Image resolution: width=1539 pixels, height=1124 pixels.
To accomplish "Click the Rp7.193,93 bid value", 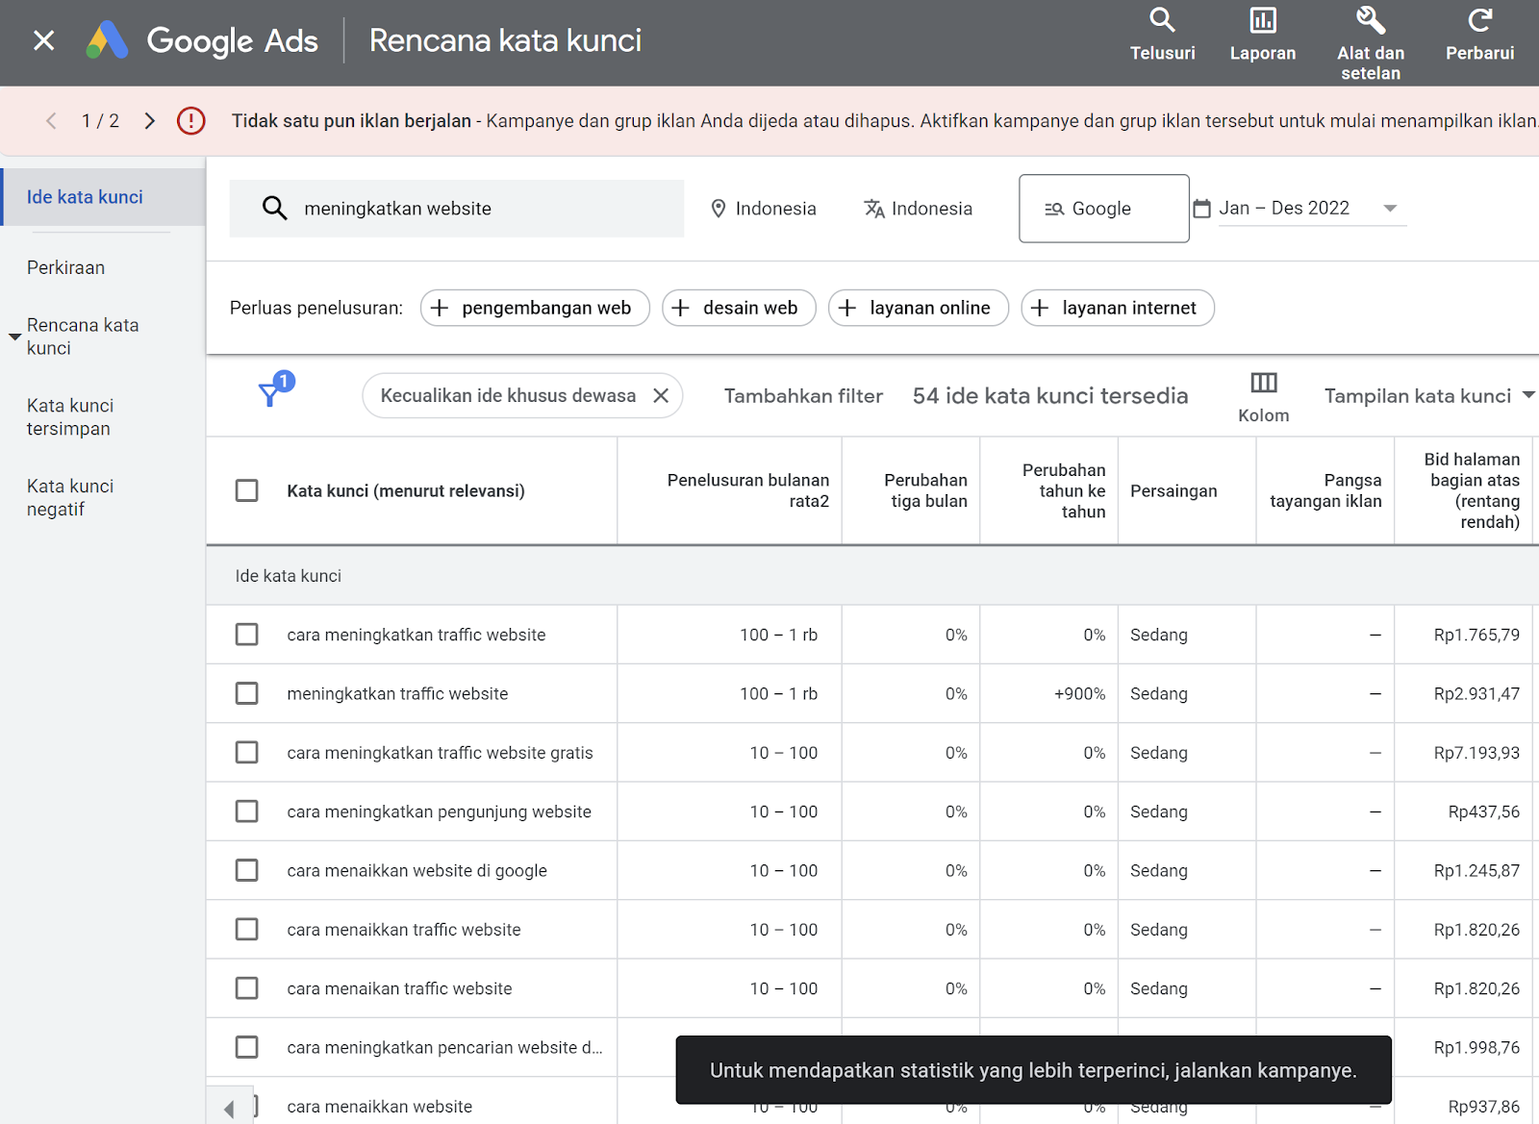I will 1476,752.
